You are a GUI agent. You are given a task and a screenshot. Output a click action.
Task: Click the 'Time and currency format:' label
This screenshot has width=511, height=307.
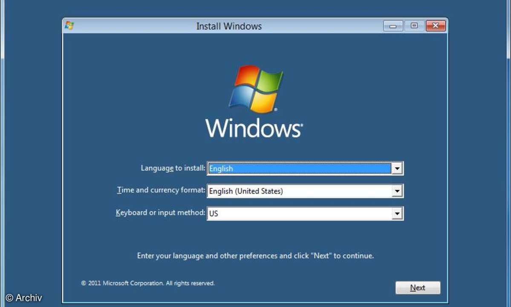pyautogui.click(x=162, y=190)
